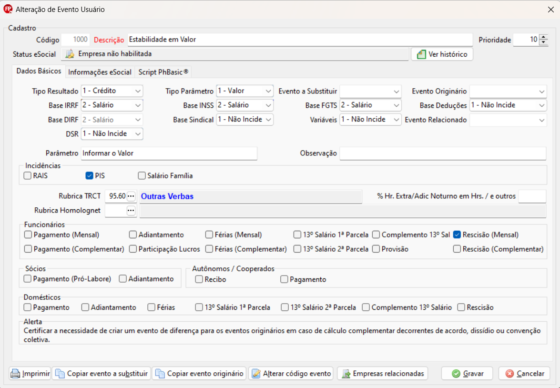
Task: Click Alterar código evento button
Action: tap(291, 374)
